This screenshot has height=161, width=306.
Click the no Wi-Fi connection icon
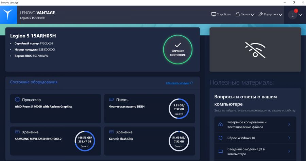click(255, 50)
